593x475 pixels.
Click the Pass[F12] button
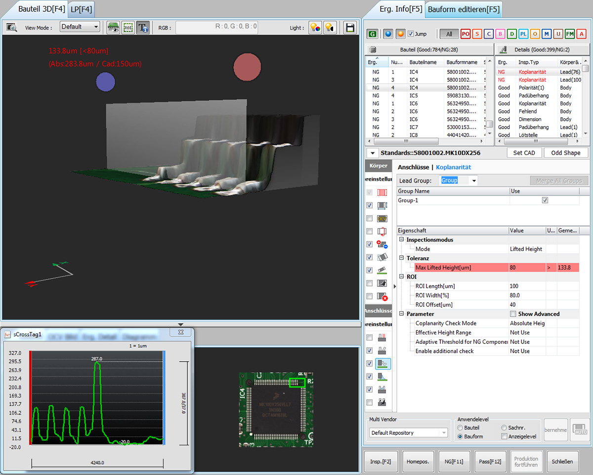[490, 462]
